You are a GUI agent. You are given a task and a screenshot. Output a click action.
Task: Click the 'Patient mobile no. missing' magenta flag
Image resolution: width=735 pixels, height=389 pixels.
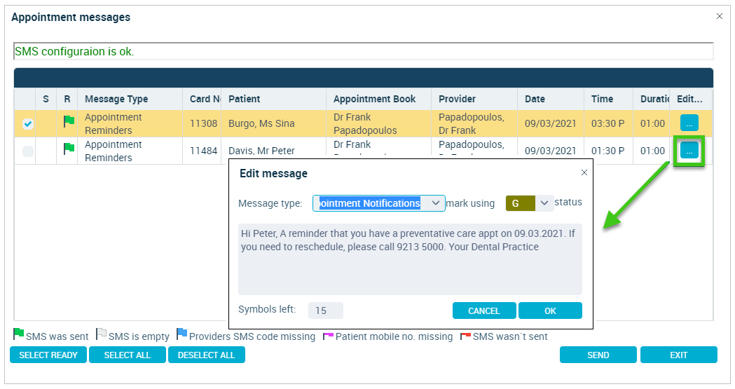328,336
